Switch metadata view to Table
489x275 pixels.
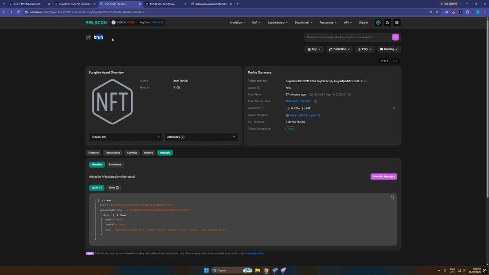[113, 188]
